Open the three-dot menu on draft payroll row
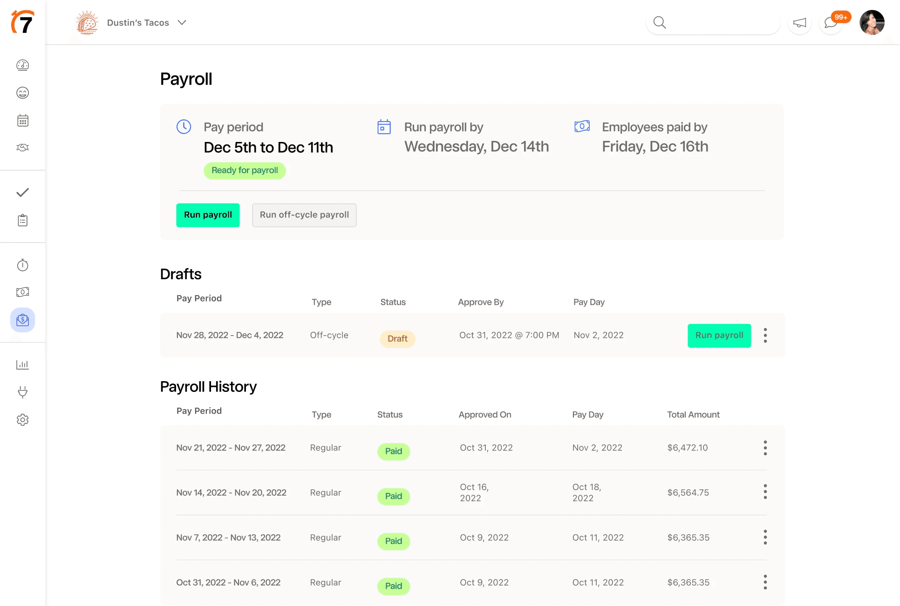 (x=765, y=335)
